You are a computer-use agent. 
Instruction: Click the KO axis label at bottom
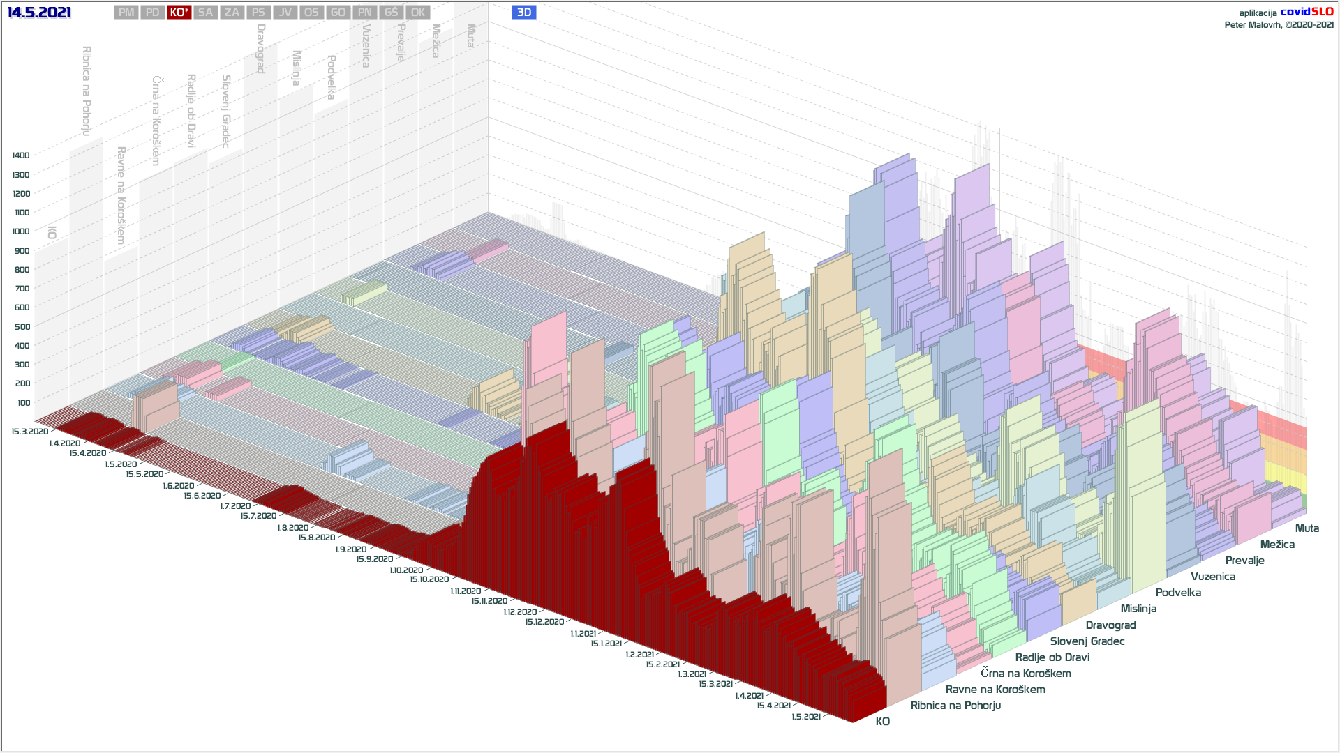tap(882, 722)
